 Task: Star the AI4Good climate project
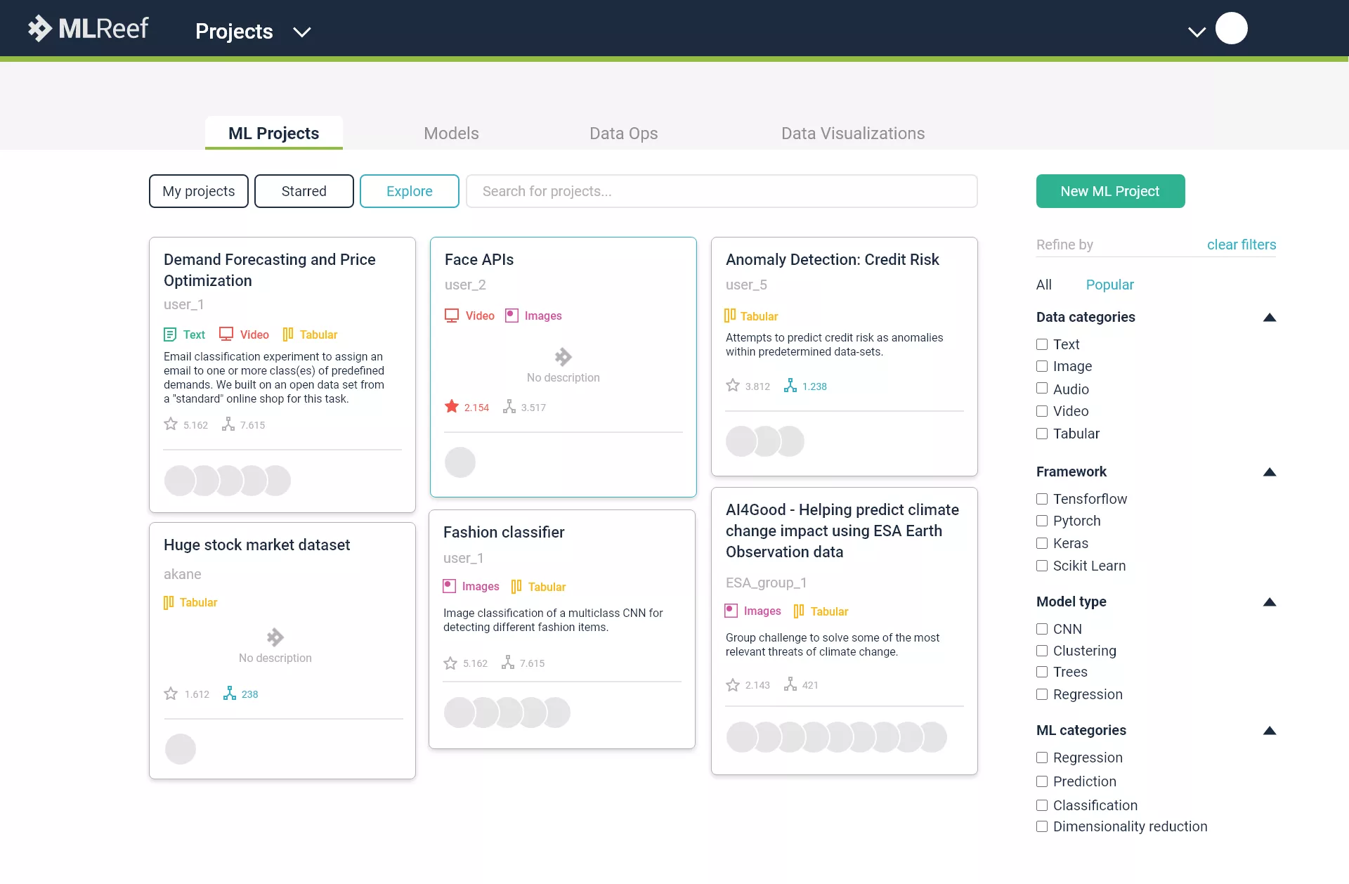click(x=733, y=684)
